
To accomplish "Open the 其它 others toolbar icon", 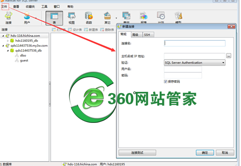I will click(107, 18).
